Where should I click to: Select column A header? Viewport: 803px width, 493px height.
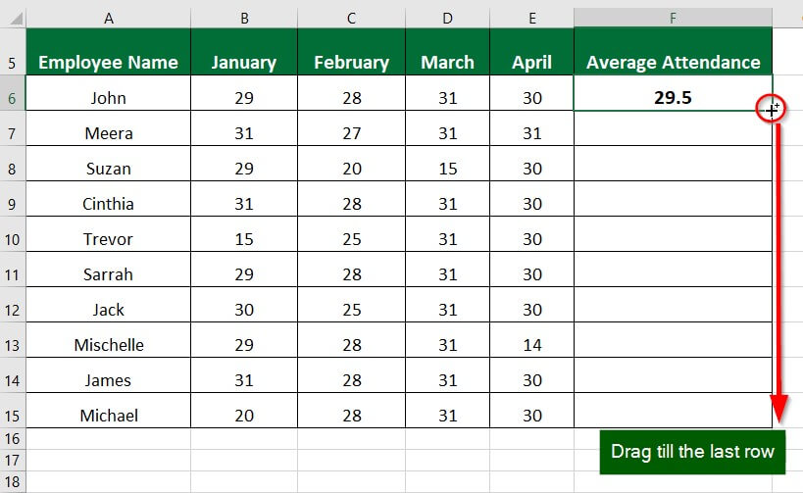(x=108, y=18)
